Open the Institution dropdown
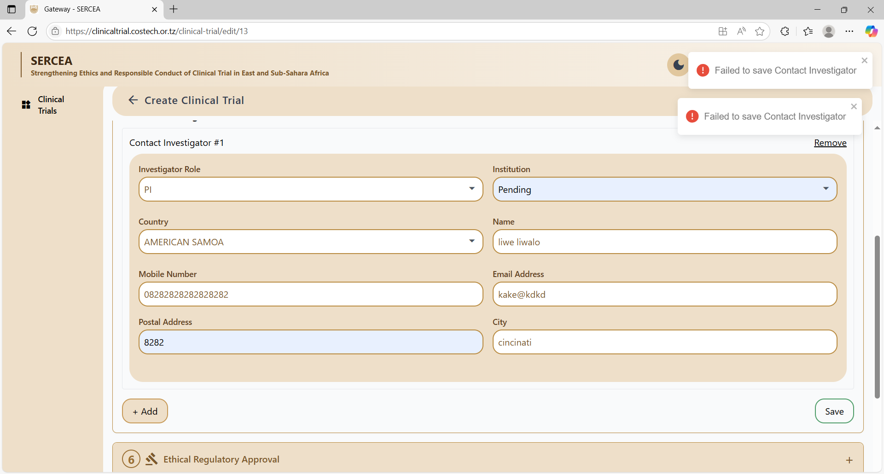This screenshot has width=884, height=474. pos(665,189)
